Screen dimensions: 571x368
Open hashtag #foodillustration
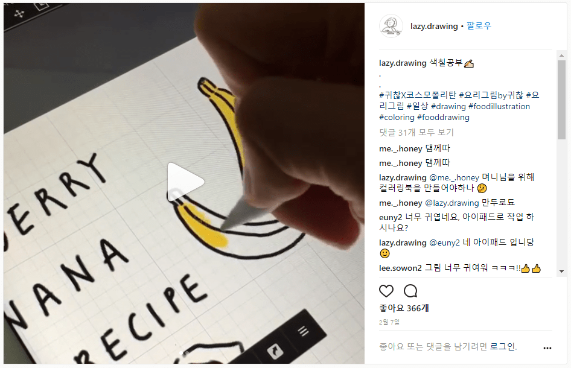(x=499, y=106)
